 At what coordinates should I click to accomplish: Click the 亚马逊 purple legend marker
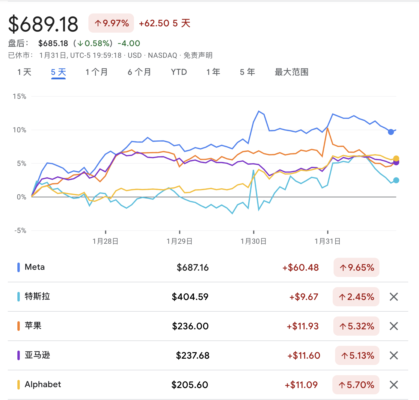19,355
